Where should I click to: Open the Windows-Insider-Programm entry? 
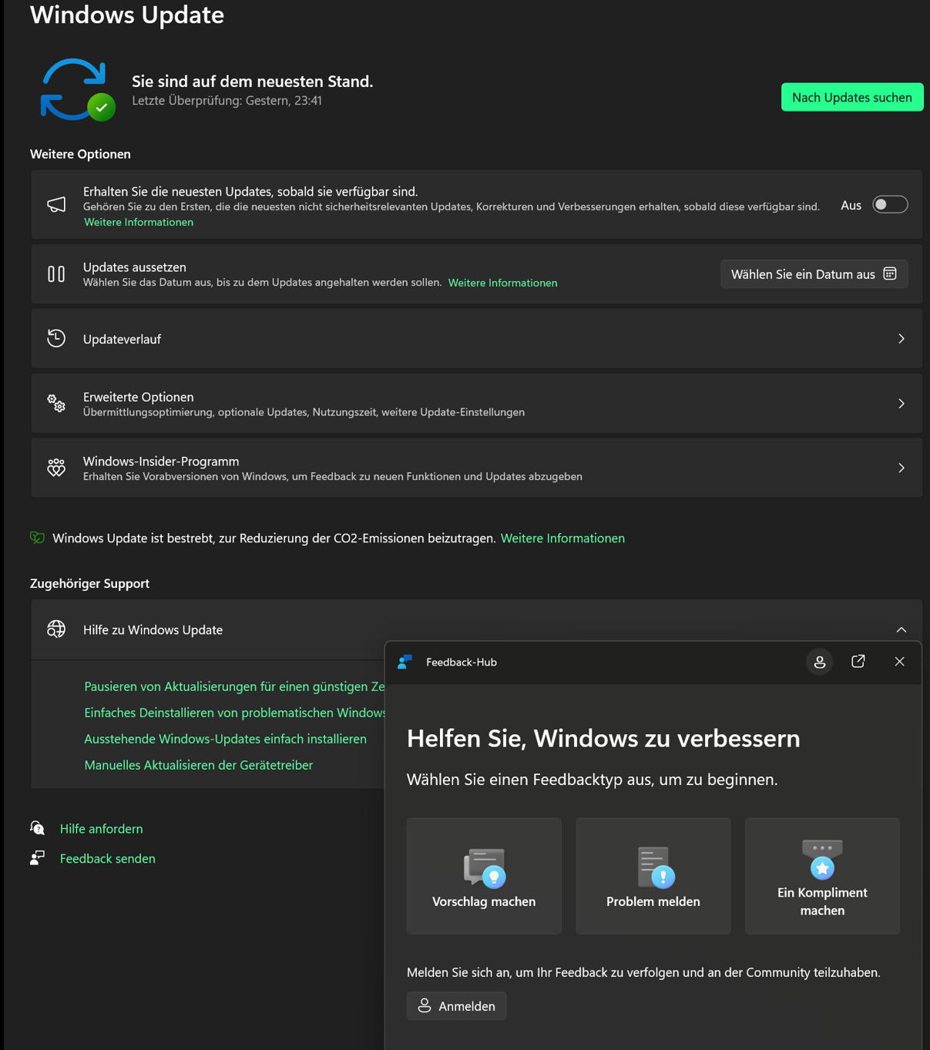click(x=476, y=468)
